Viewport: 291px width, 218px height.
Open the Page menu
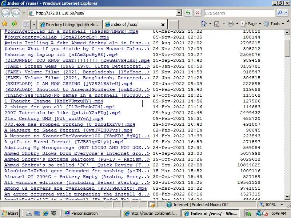[251, 24]
